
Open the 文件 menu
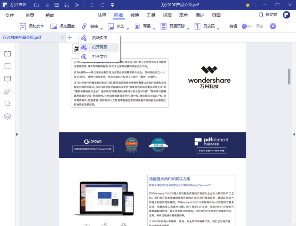point(10,15)
